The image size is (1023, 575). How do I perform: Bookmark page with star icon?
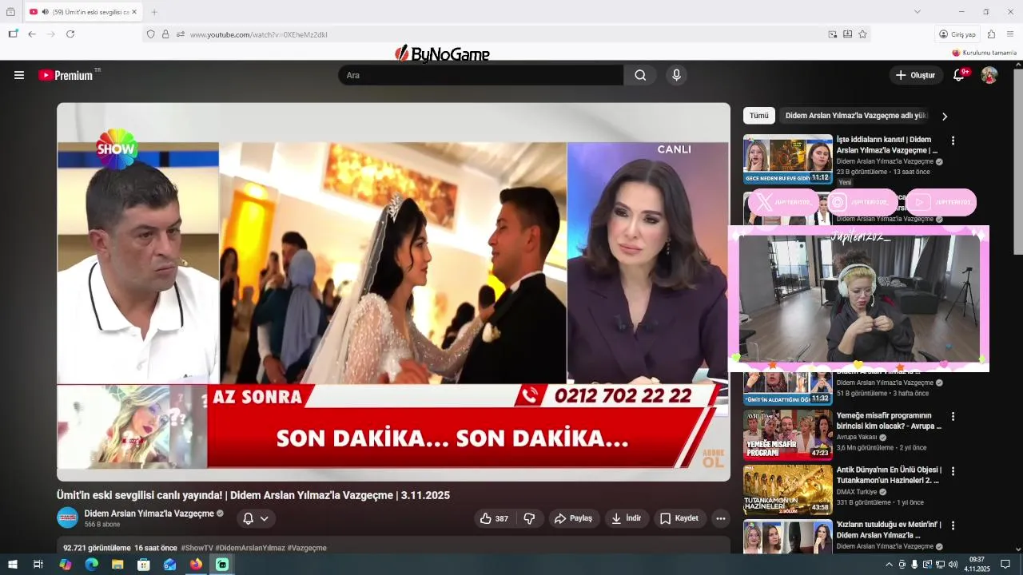[x=862, y=34]
